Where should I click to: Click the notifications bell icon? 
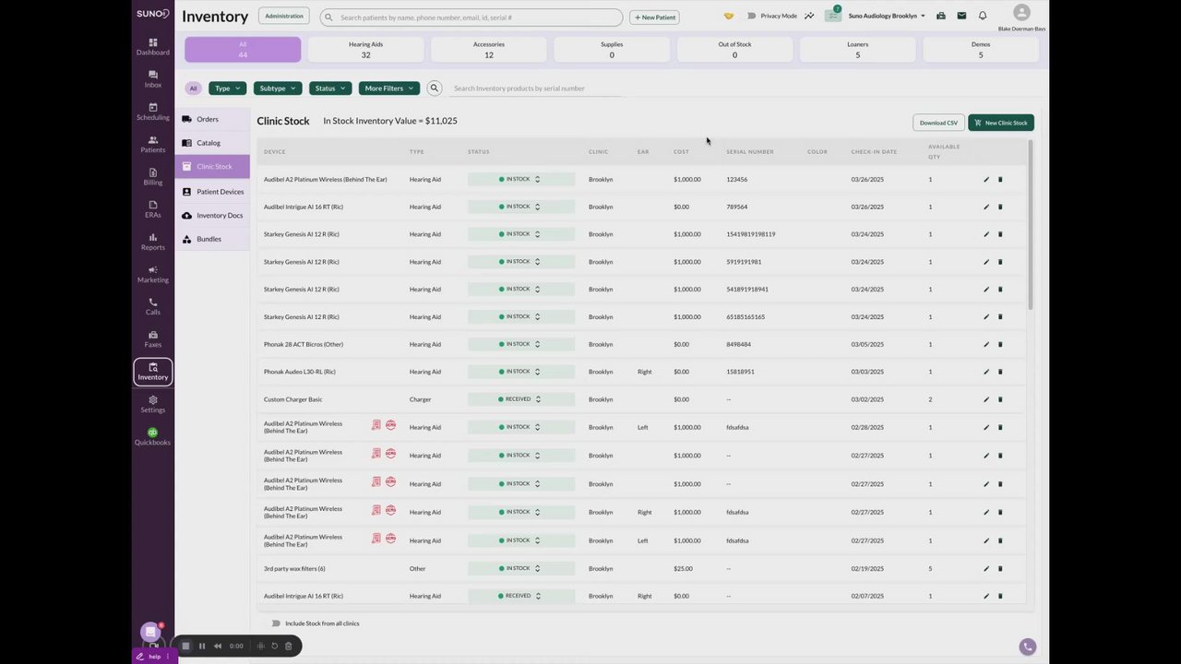983,16
